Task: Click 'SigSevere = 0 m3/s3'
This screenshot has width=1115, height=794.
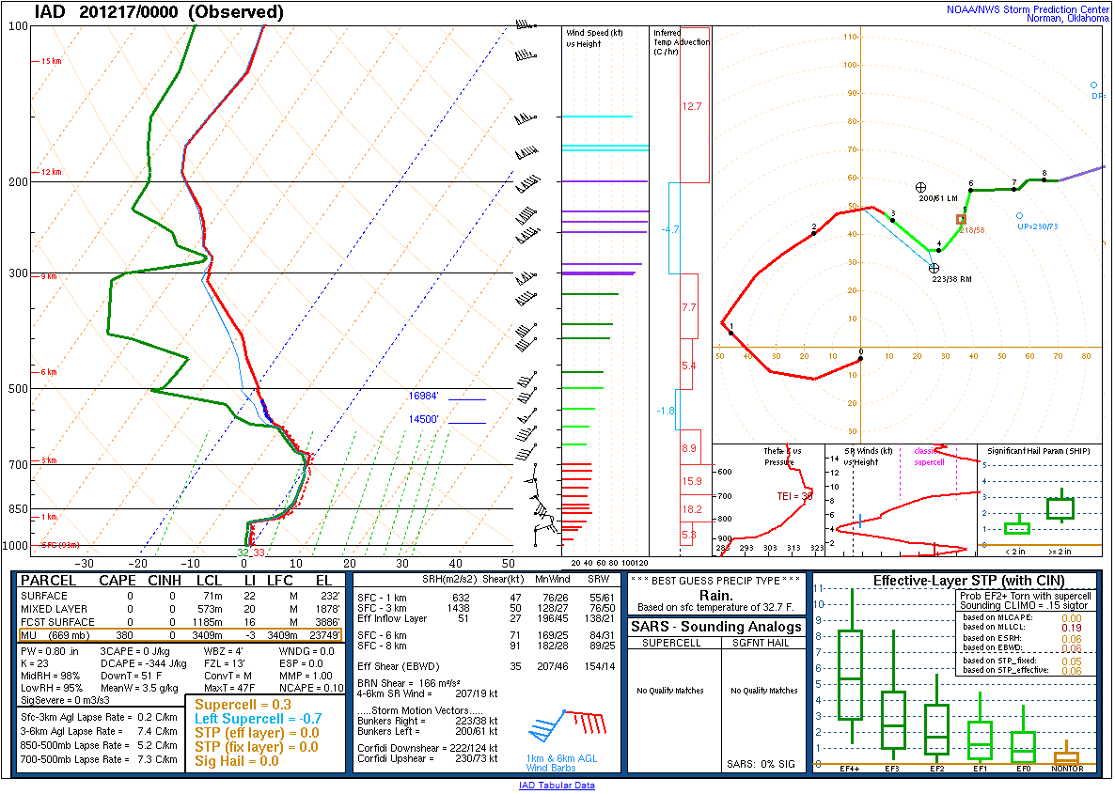Action: click(x=66, y=700)
